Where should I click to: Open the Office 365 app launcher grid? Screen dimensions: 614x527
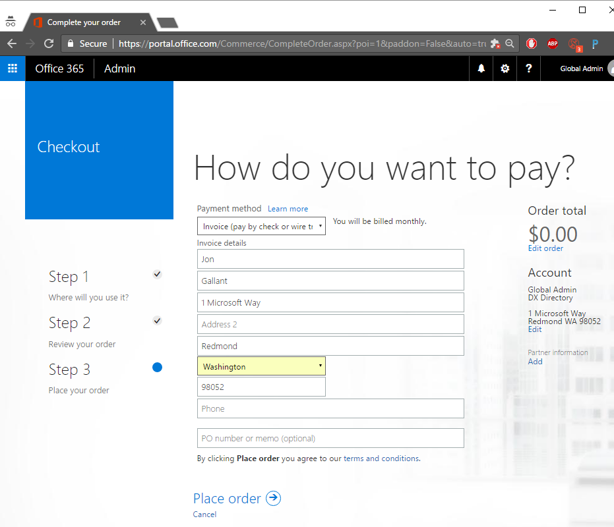click(13, 69)
